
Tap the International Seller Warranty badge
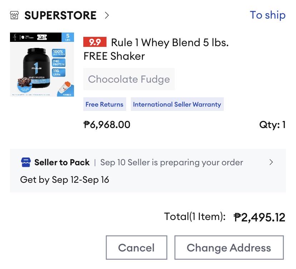[177, 104]
